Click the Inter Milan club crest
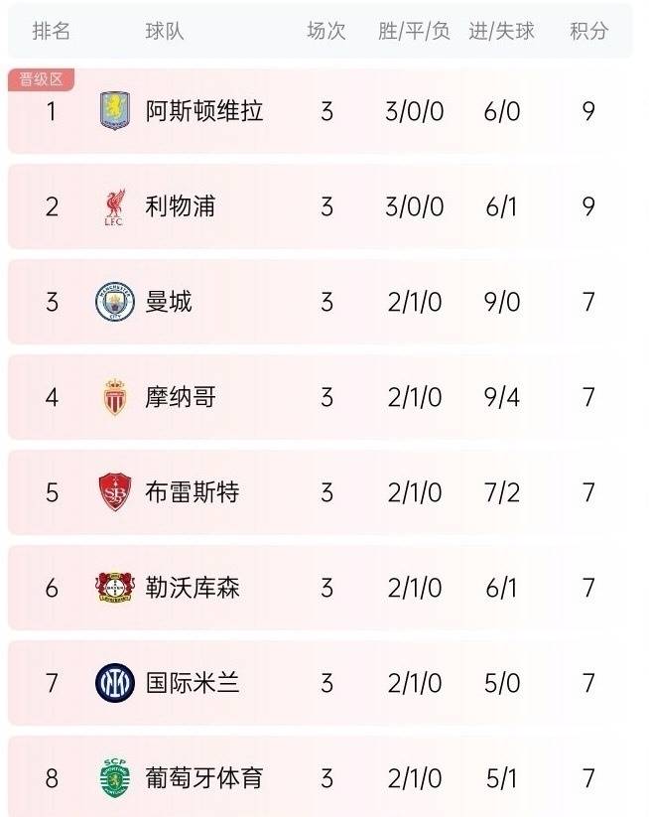The height and width of the screenshot is (817, 649). (x=116, y=682)
